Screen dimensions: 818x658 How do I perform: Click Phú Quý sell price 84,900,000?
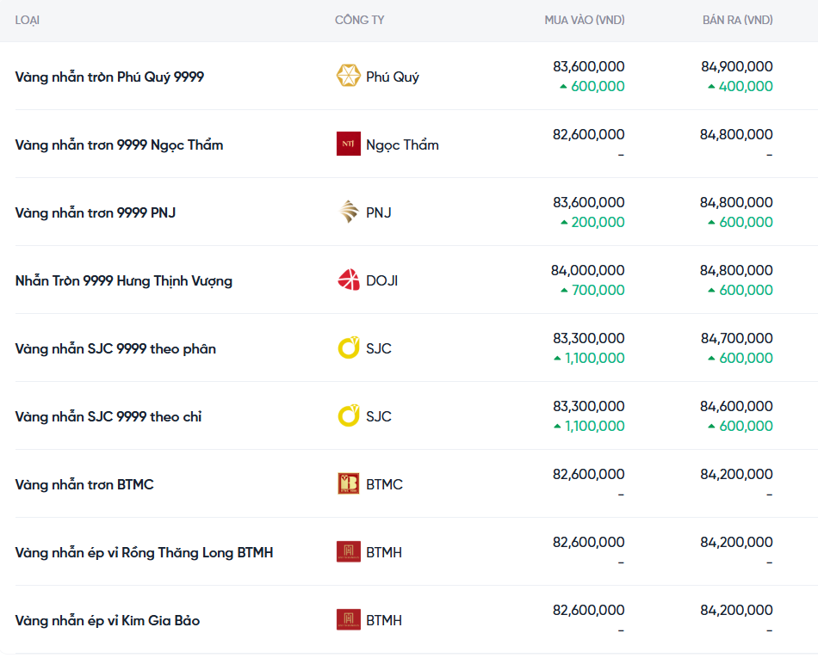736,66
